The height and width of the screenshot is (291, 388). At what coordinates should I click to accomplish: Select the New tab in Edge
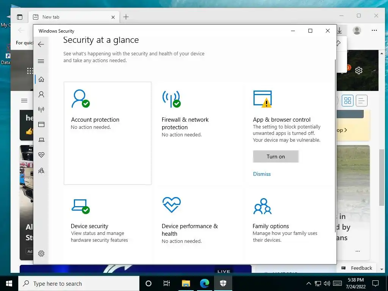[x=74, y=17]
